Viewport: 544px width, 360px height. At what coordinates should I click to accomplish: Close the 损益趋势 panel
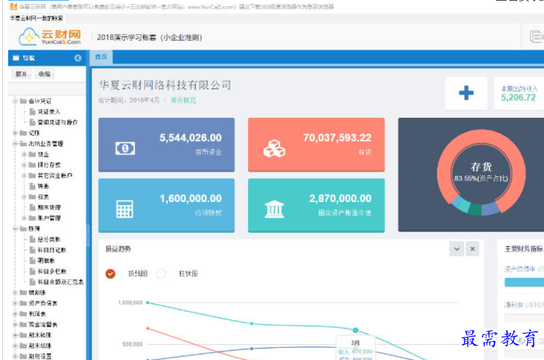pos(472,249)
